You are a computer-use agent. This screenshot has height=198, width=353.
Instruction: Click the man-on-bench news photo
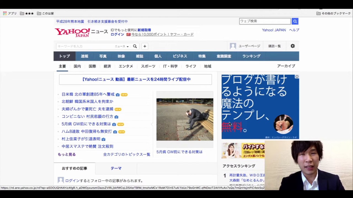185,119
